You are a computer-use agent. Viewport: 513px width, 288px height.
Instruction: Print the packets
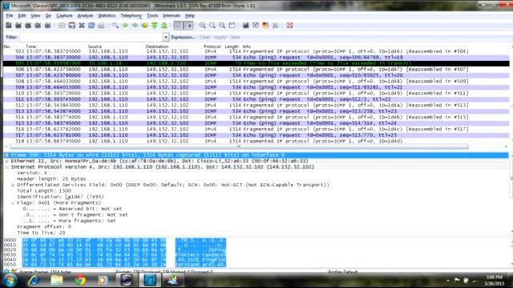pos(101,26)
